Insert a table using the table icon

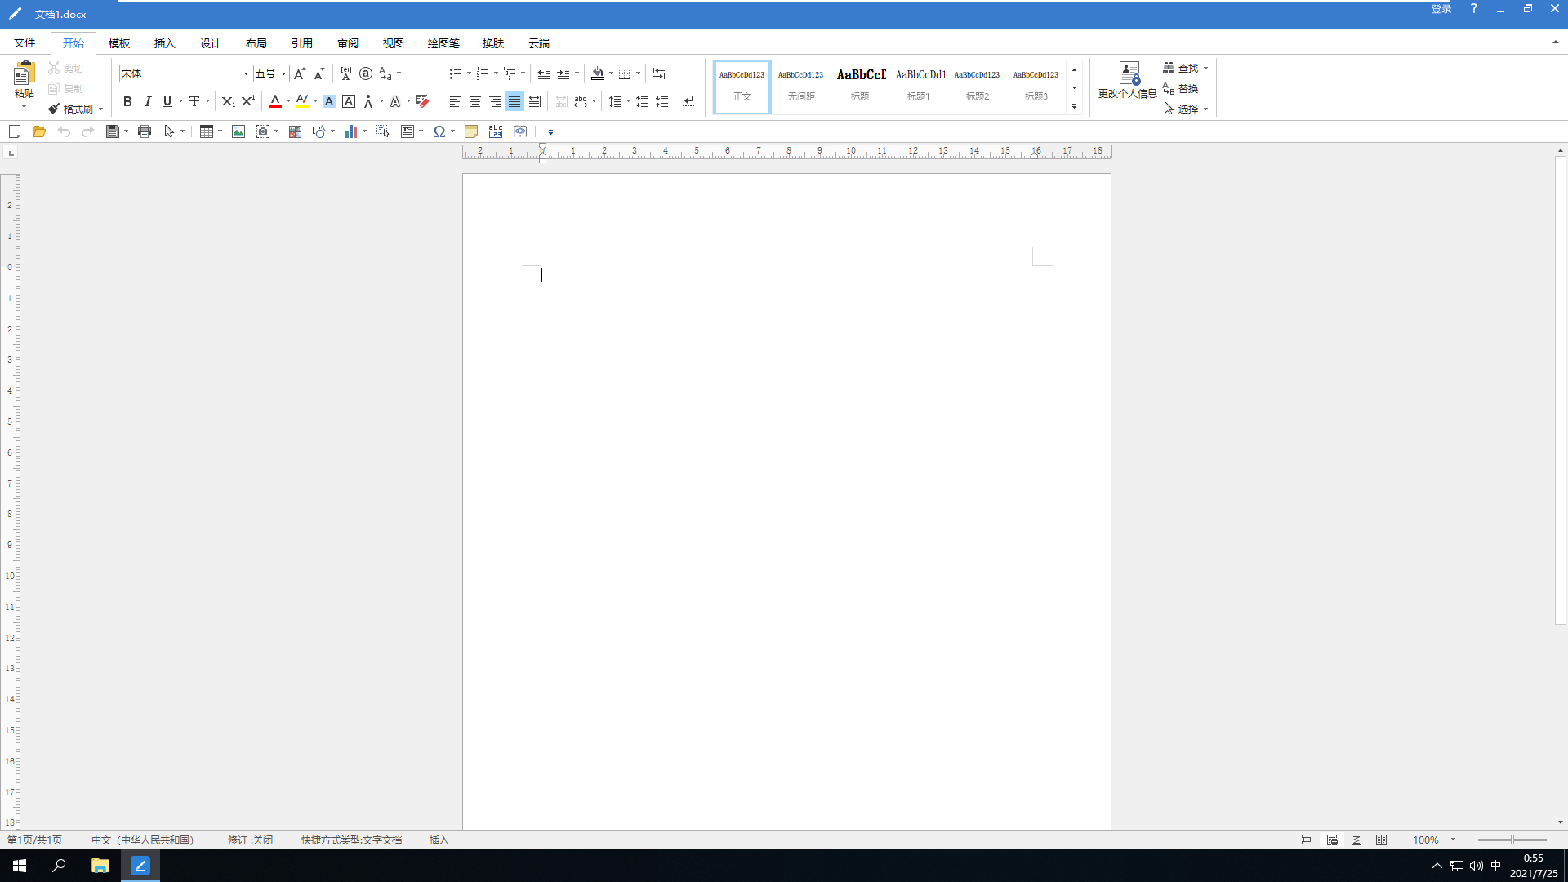207,131
